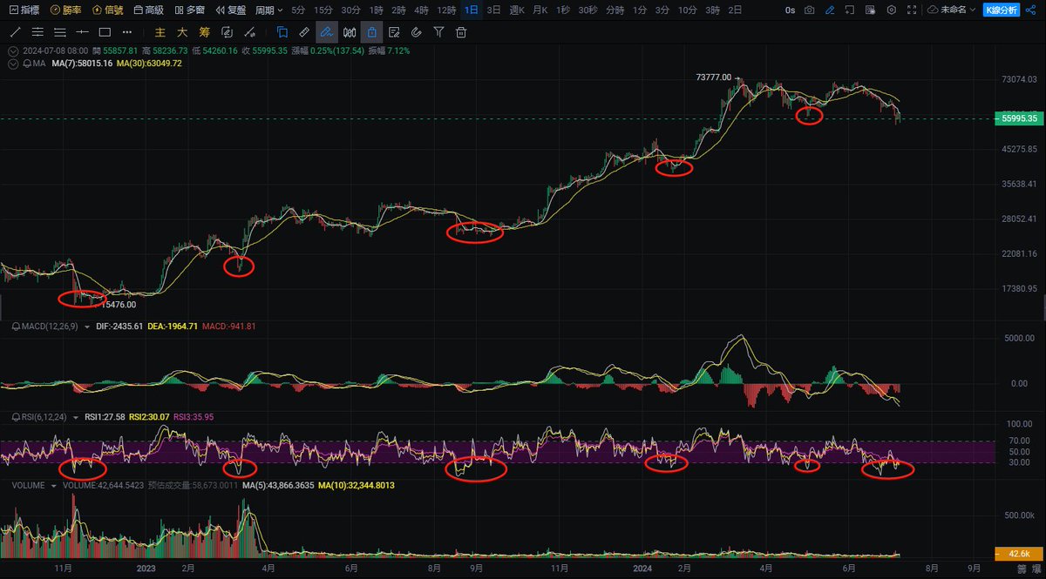Open the 多窗 multi-window layout
Image resolution: width=1046 pixels, height=579 pixels.
pos(189,10)
